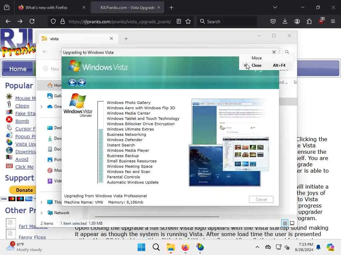The image size is (341, 255).
Task: Open the Pocket save icon
Action: tap(273, 21)
